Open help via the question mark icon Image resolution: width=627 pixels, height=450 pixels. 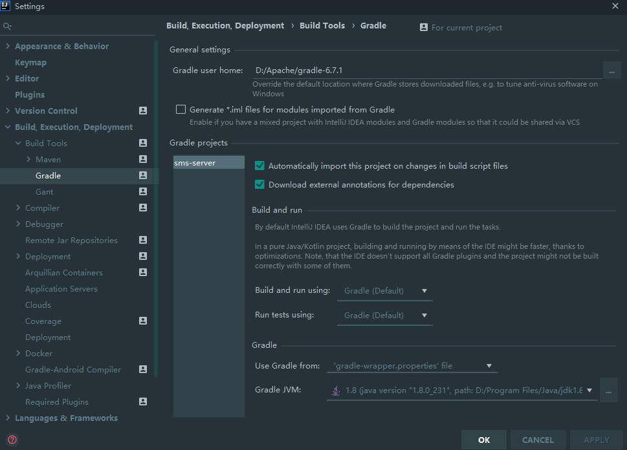click(x=12, y=440)
